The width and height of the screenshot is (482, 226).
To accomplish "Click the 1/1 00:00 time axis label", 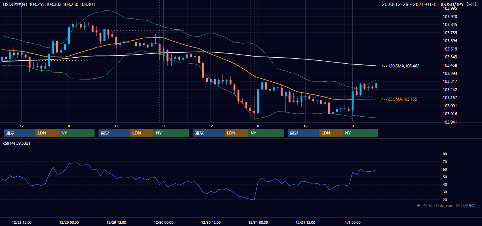I will 353,222.
